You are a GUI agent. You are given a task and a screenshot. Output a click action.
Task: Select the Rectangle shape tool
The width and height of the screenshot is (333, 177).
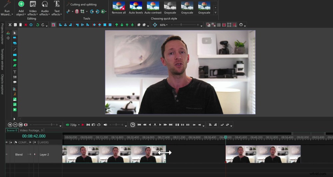15,55
